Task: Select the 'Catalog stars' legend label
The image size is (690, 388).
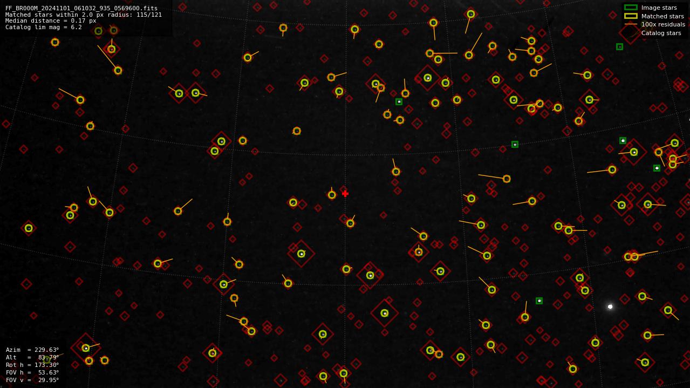Action: pyautogui.click(x=661, y=33)
